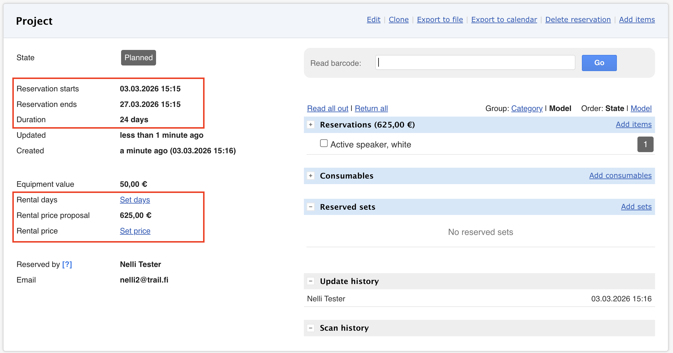This screenshot has width=673, height=353.
Task: Clone this project reservation
Action: coord(399,20)
